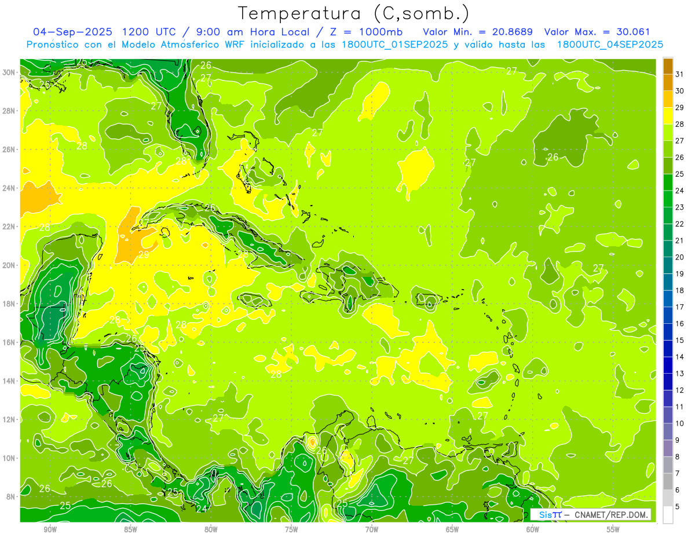Click the "20N" latitude axis label
Viewport: 695px width, 537px height.
(x=9, y=265)
